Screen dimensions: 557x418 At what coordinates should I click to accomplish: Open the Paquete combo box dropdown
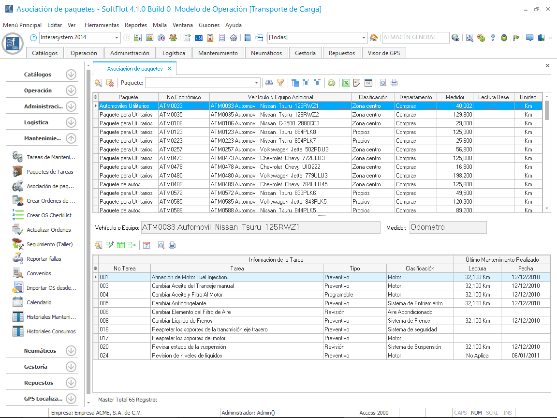pos(256,83)
